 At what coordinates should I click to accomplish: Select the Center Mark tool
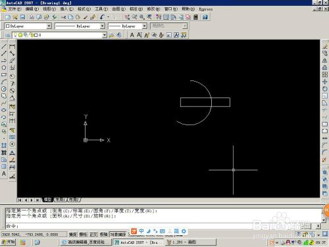pos(12,144)
